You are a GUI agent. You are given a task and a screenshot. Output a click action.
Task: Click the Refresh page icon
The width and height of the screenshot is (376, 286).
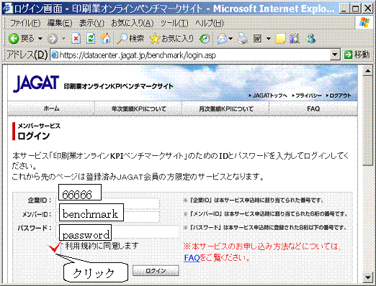(x=91, y=38)
